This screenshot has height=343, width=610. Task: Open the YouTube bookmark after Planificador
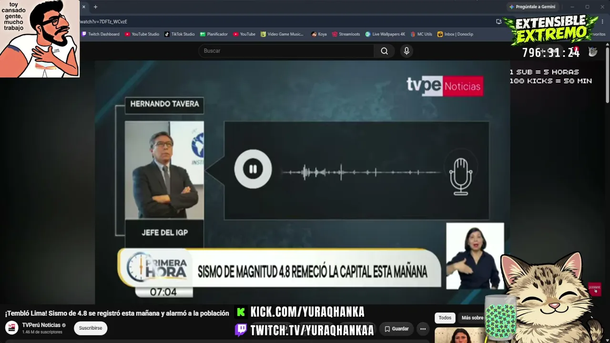click(x=244, y=34)
